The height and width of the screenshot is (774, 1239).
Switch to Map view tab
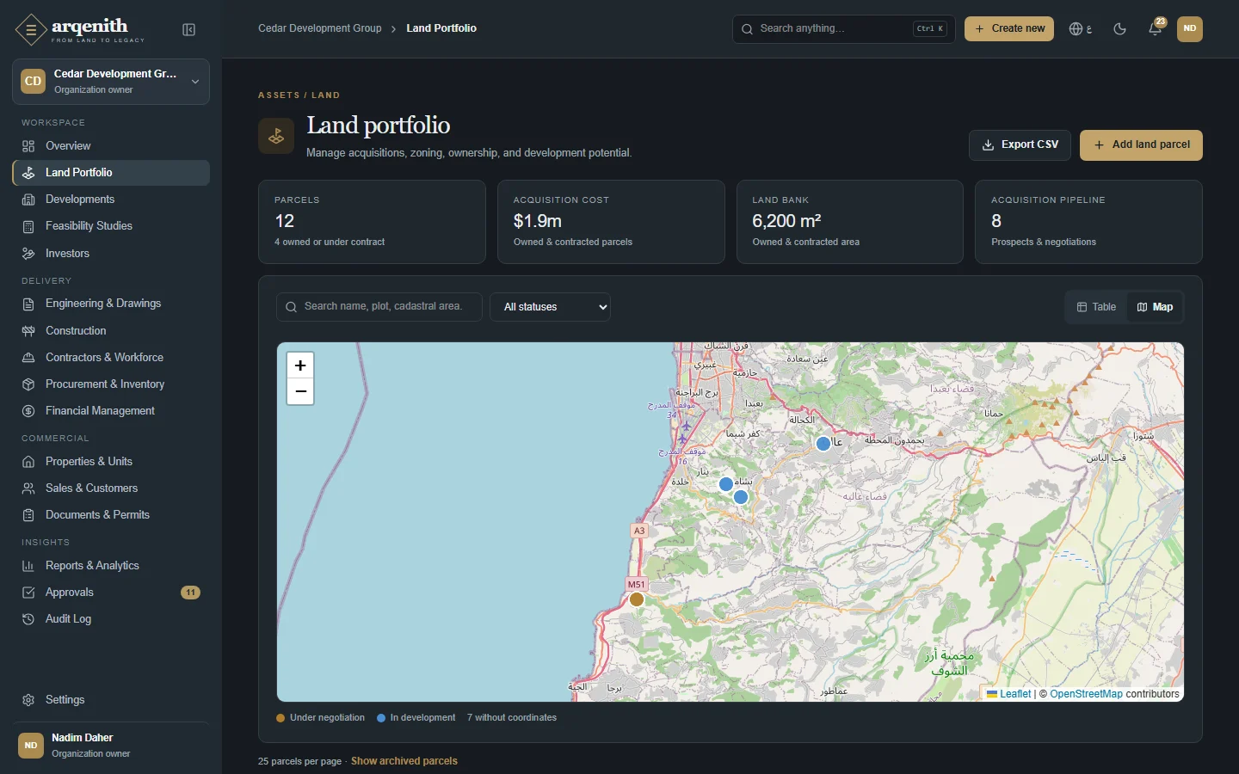tap(1155, 307)
